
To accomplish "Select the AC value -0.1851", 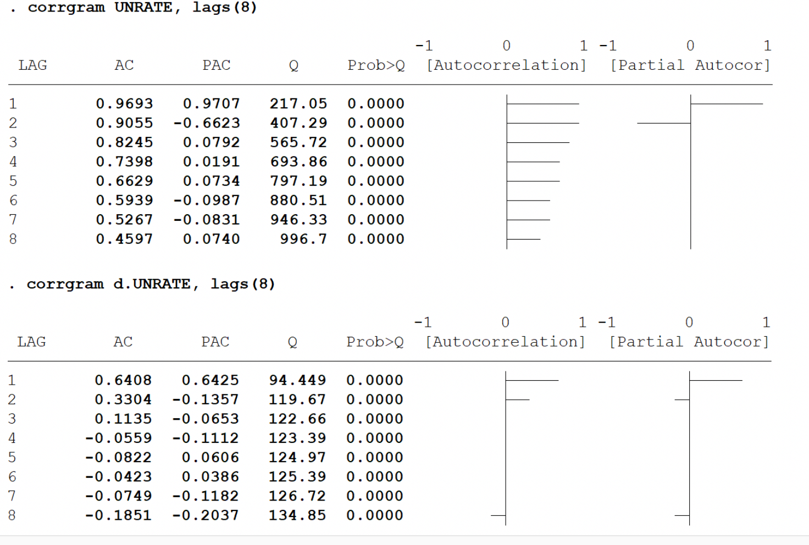I will 118,515.
